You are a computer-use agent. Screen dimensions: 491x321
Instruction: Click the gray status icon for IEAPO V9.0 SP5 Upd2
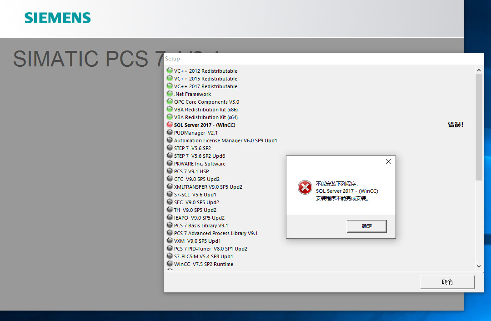[x=170, y=217]
